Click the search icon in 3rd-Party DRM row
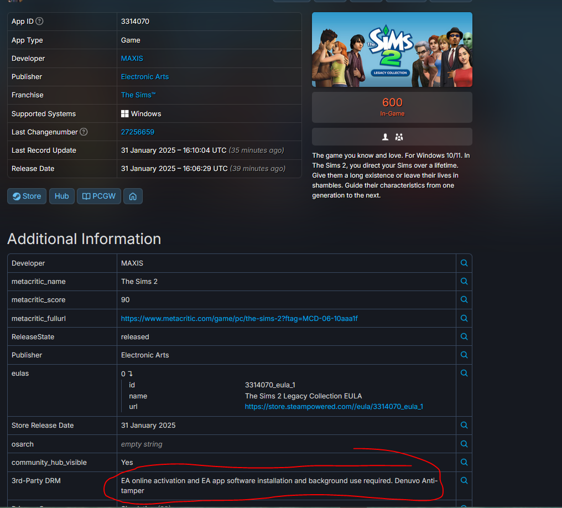The width and height of the screenshot is (562, 508). tap(464, 480)
